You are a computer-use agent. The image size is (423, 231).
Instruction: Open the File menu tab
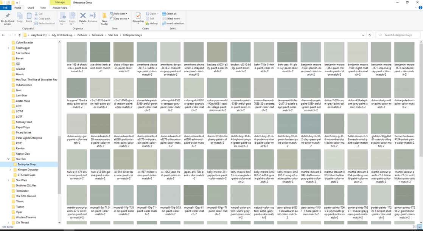click(x=5, y=8)
